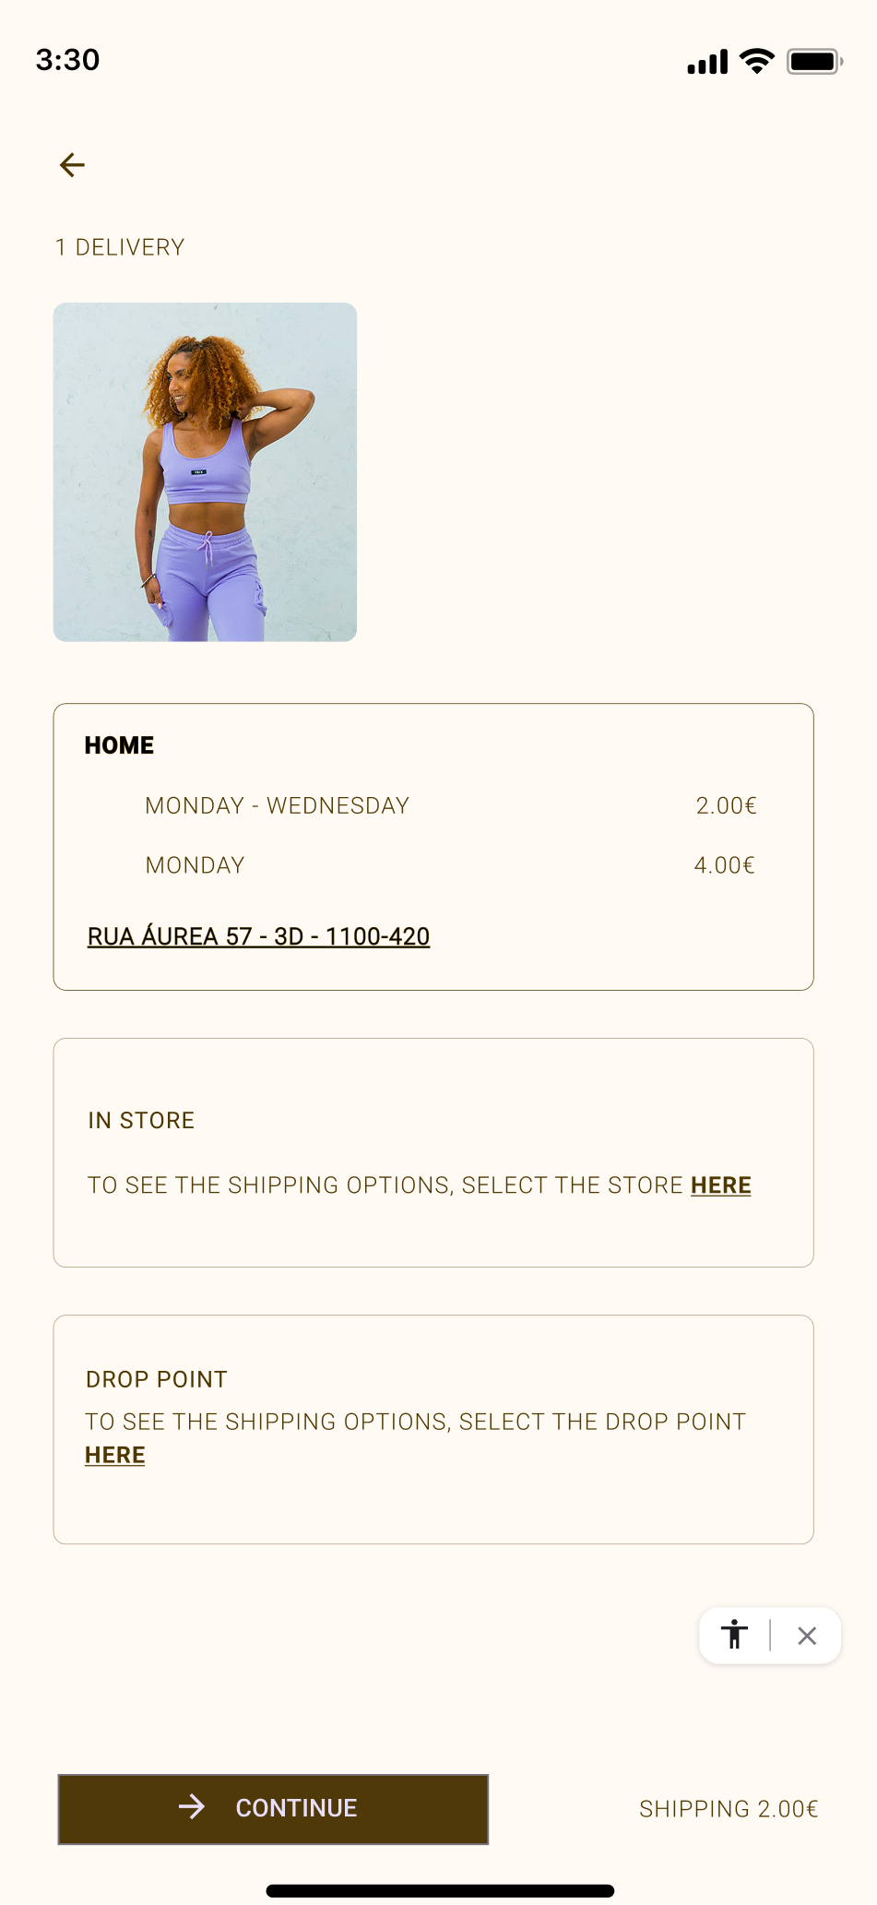Choose the In Store delivery section
This screenshot has width=877, height=1905.
(x=433, y=1152)
